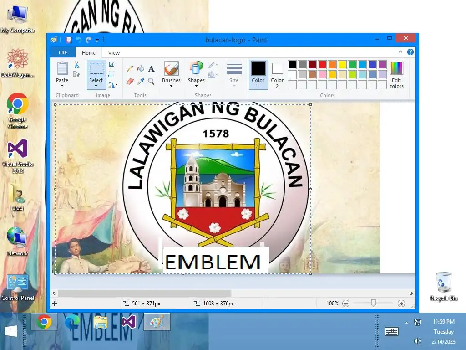The width and height of the screenshot is (466, 350).
Task: Click zoom out minus button
Action: coord(346,304)
